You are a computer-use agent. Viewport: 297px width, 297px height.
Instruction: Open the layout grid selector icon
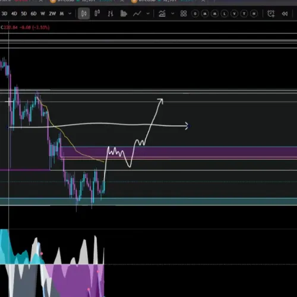pos(184,14)
